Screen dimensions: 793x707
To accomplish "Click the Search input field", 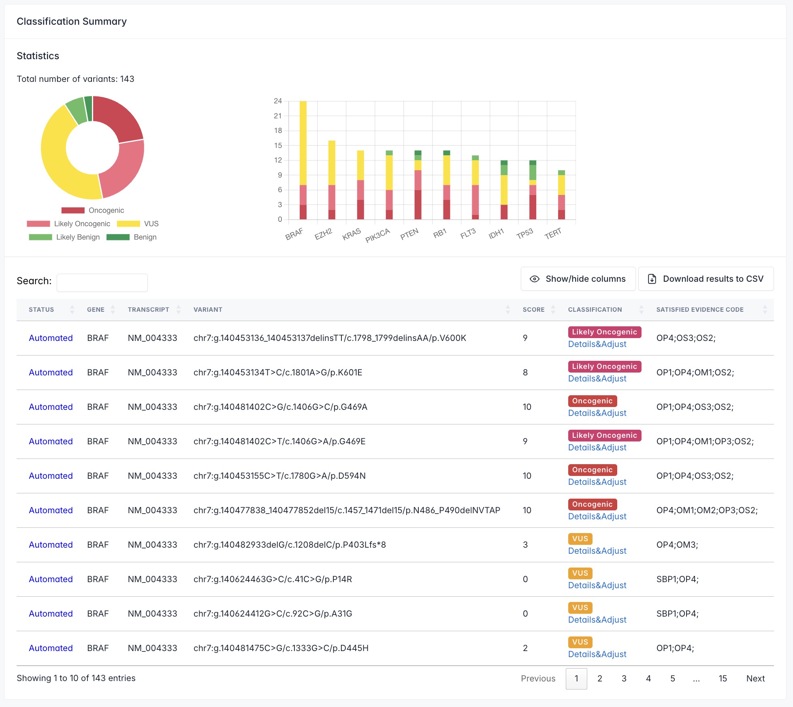I will pyautogui.click(x=102, y=283).
